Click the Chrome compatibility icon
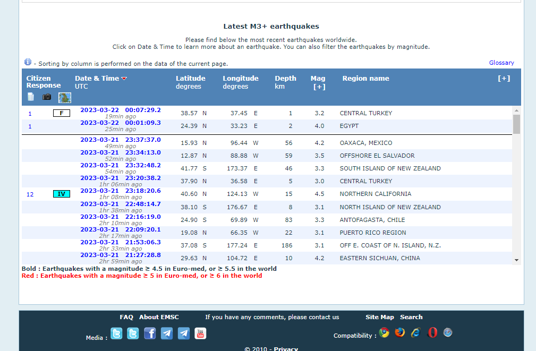 384,333
